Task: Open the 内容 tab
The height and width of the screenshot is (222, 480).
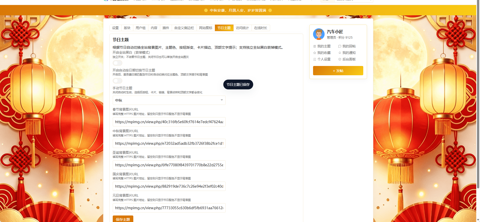Action: (x=154, y=28)
